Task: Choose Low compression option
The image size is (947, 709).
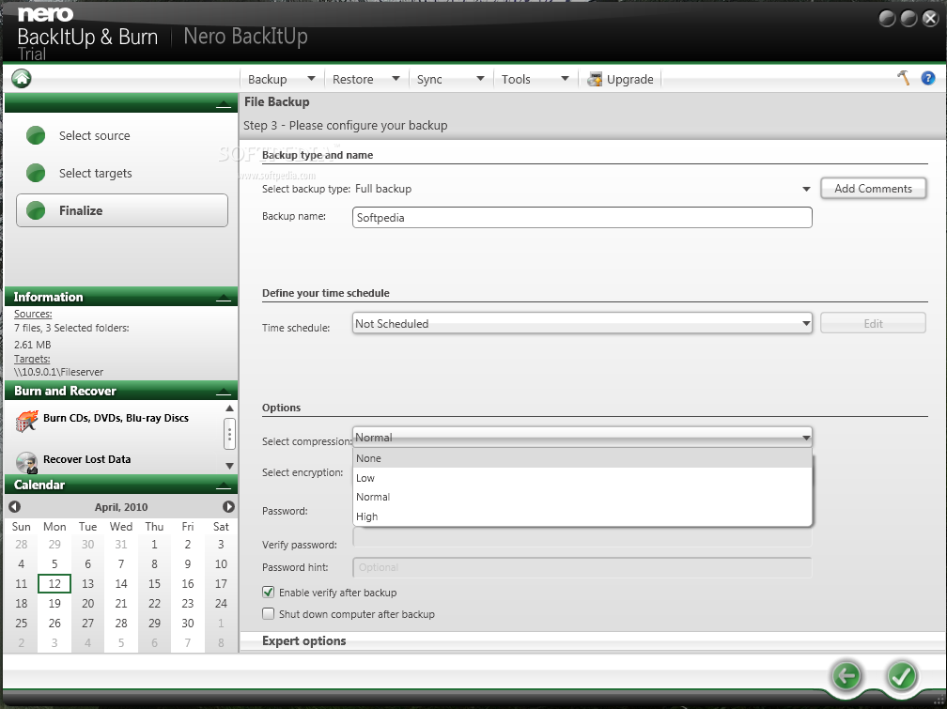Action: point(582,478)
